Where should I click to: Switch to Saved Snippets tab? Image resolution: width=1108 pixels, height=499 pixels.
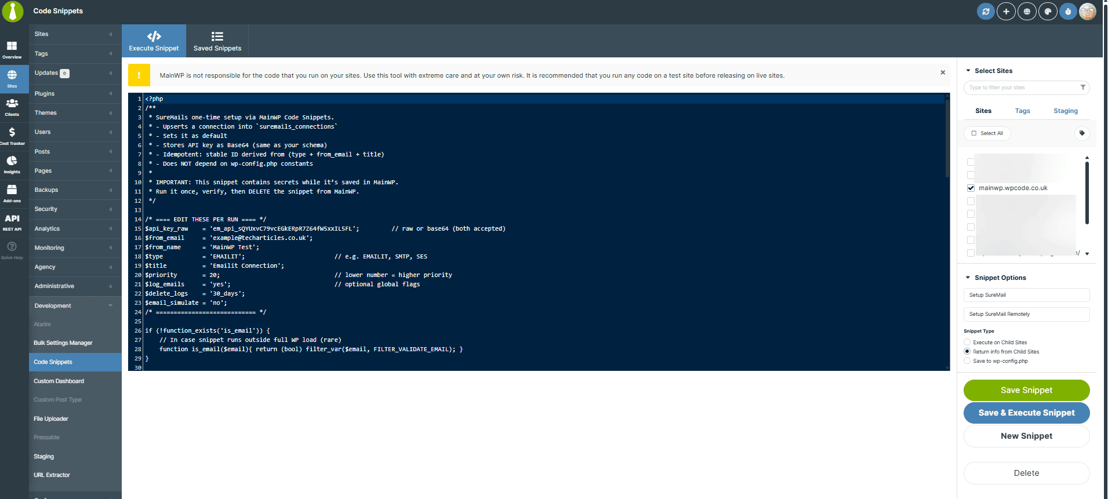217,41
